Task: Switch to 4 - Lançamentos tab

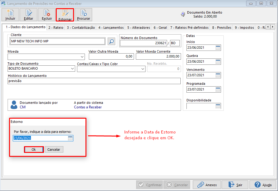Action: tap(111, 28)
